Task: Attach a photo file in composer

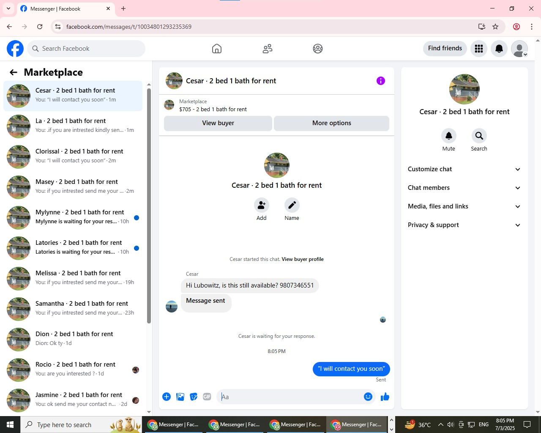Action: coord(180,397)
